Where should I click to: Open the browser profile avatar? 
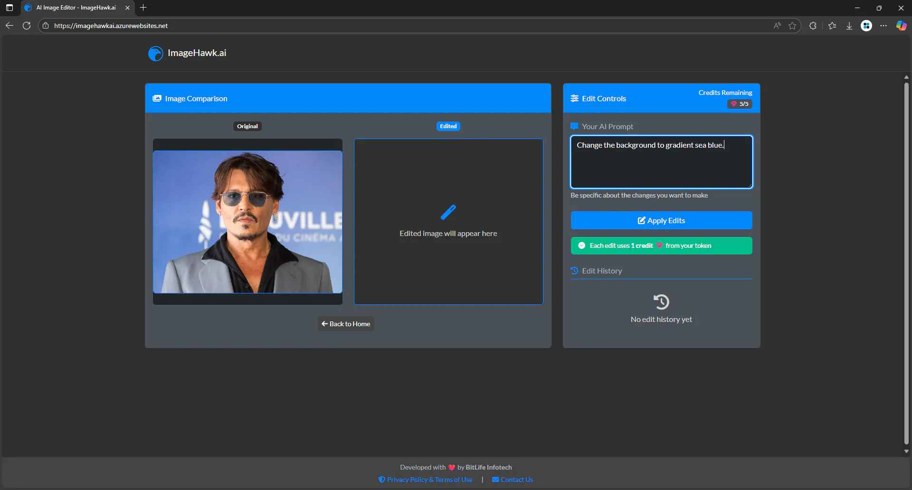[866, 26]
